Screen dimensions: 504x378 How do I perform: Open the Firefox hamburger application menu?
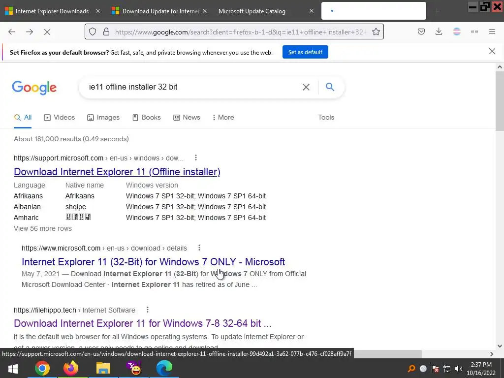[492, 31]
